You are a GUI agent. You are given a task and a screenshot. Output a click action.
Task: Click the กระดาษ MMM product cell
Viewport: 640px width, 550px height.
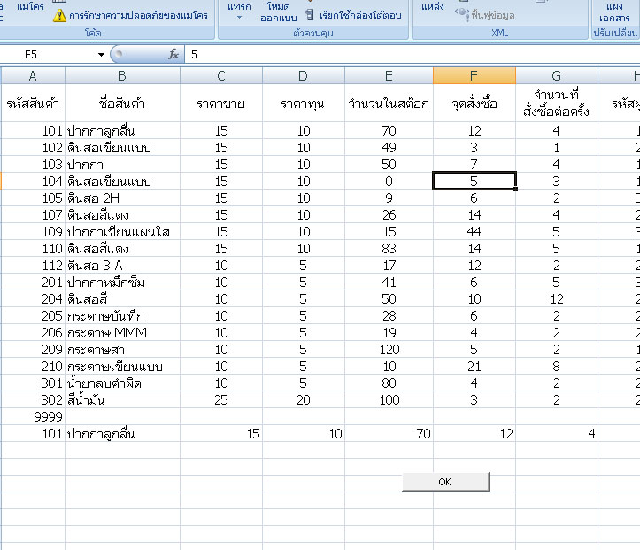point(121,333)
